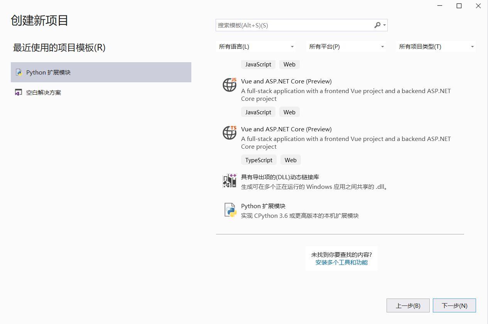The image size is (488, 324).
Task: Click the 上一步 button
Action: [x=408, y=305]
